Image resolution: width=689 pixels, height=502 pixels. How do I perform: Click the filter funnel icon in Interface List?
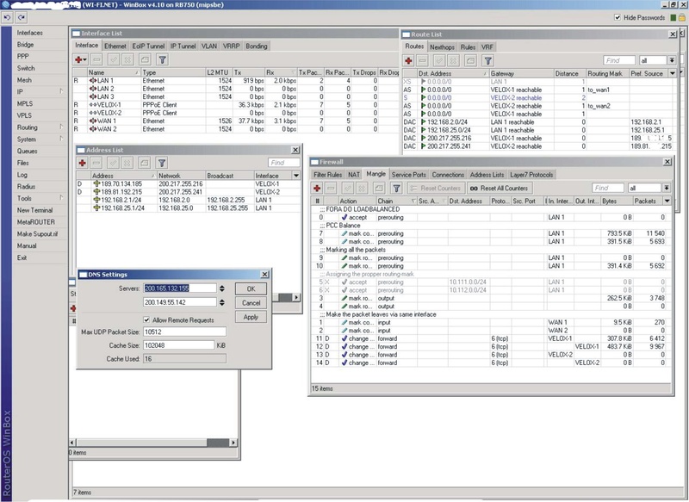coord(162,59)
